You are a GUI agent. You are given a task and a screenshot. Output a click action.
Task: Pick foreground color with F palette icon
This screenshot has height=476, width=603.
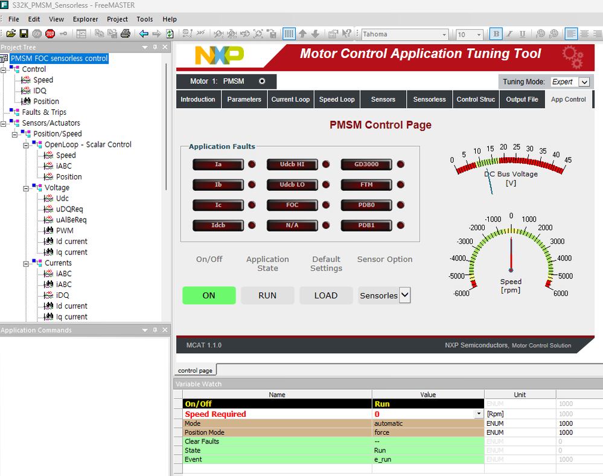tap(540, 34)
